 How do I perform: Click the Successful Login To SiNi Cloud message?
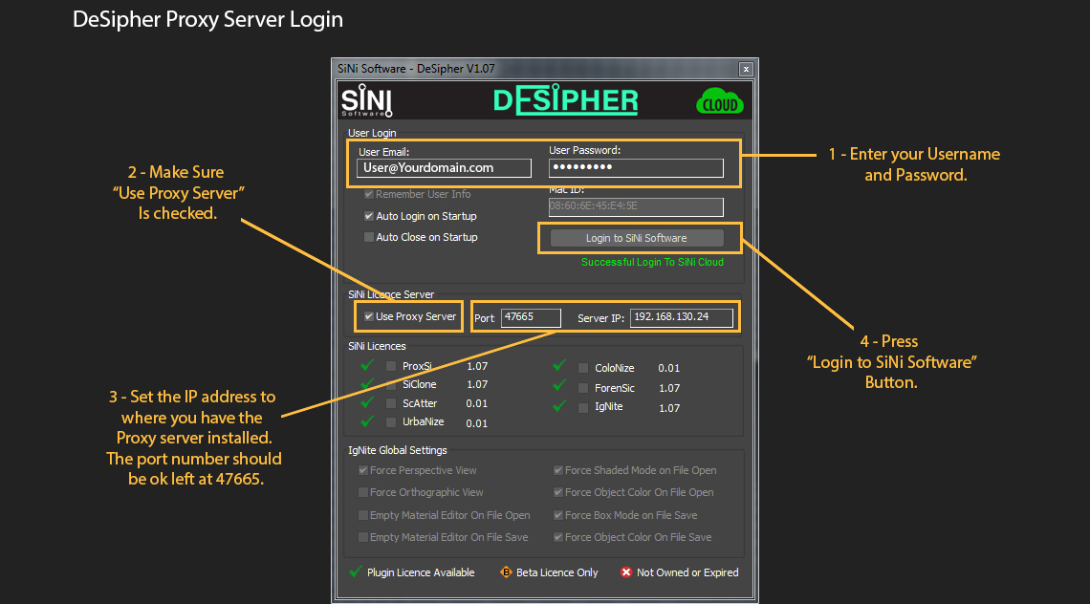pyautogui.click(x=652, y=262)
